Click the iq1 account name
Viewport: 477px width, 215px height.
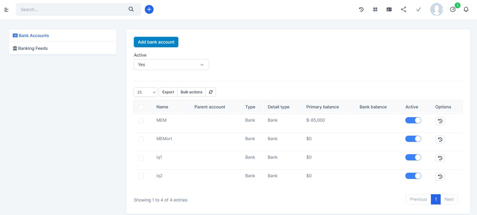pyautogui.click(x=159, y=157)
